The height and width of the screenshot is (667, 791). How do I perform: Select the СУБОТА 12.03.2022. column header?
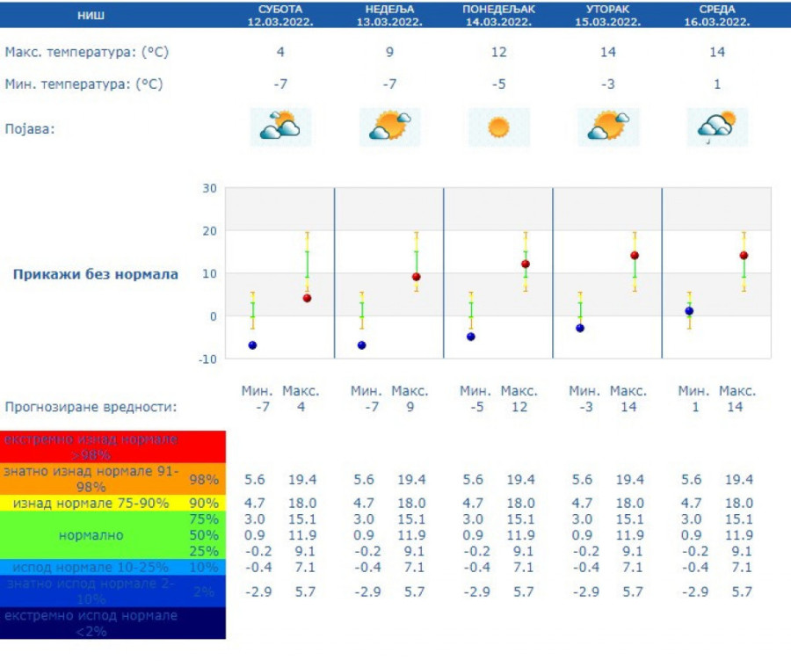(x=280, y=16)
